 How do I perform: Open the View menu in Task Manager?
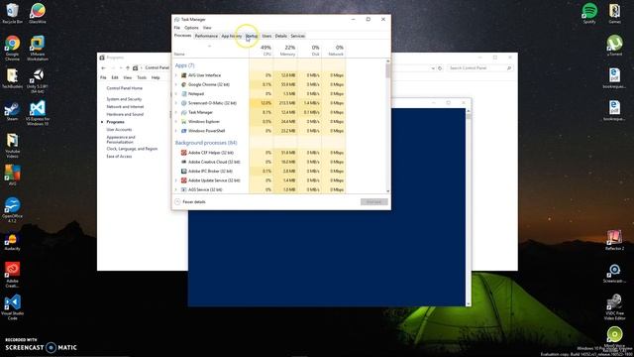point(207,28)
